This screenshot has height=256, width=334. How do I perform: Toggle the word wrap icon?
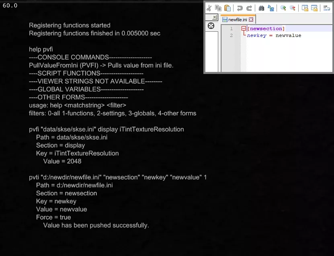[x=326, y=8]
